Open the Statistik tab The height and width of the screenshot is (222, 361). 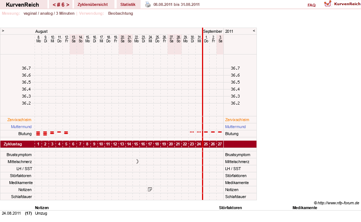pyautogui.click(x=128, y=4)
